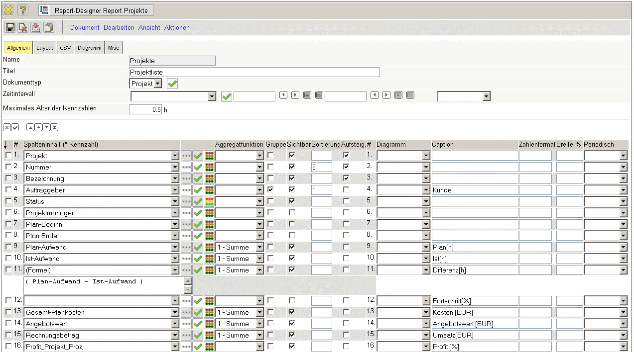
Task: Expand the Spalteninhalt dropdown for Projektmanager
Action: [175, 213]
